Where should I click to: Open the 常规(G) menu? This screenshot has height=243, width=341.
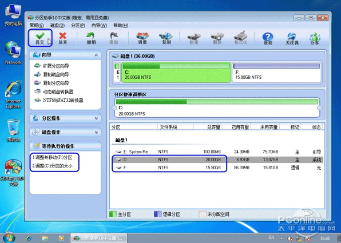[x=37, y=25]
